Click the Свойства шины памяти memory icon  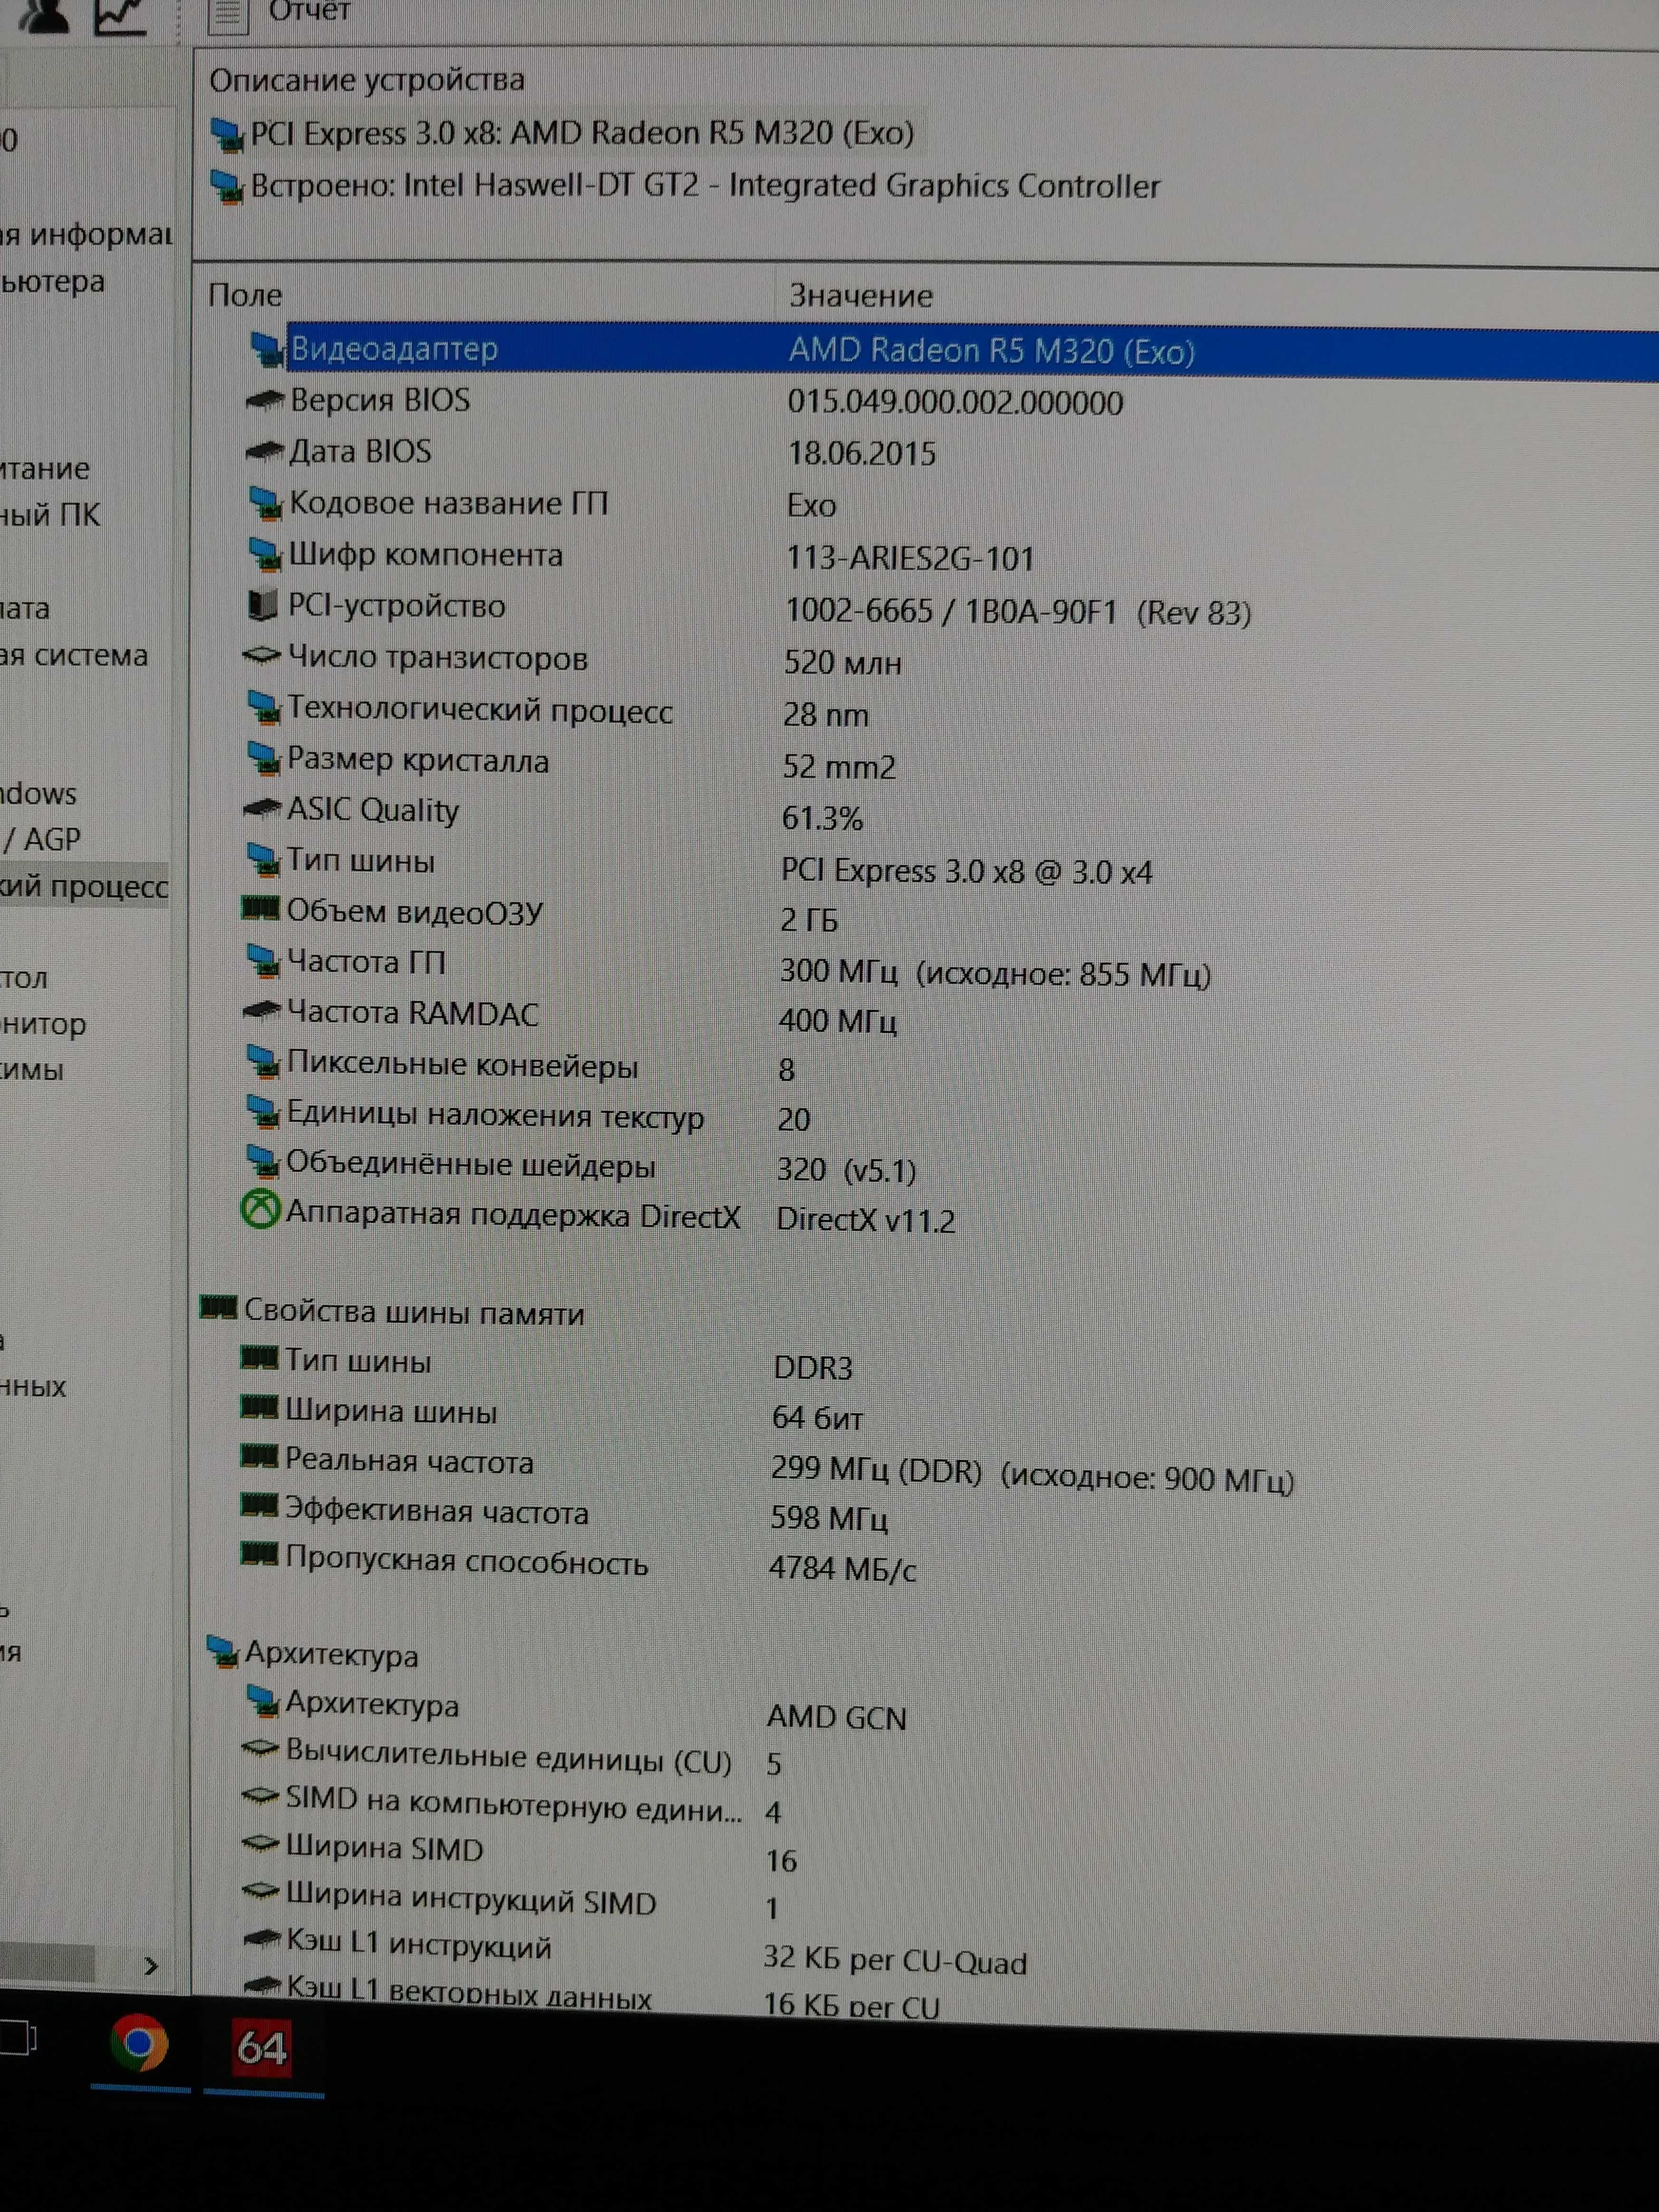point(219,1307)
